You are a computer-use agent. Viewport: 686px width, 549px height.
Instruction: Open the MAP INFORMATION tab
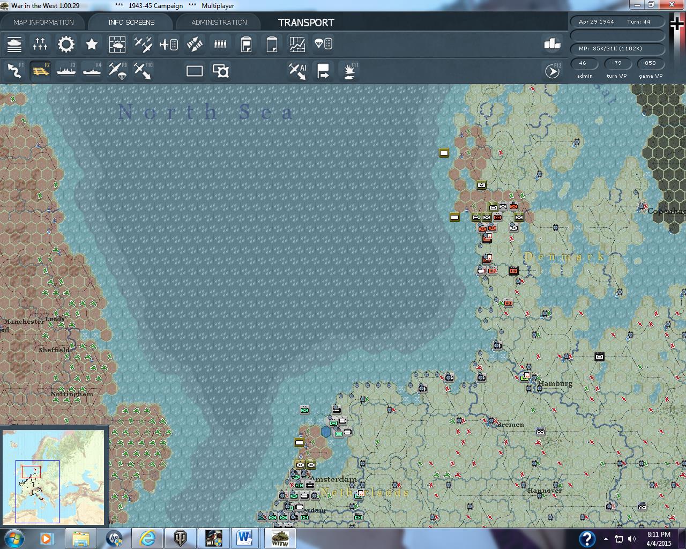[43, 22]
